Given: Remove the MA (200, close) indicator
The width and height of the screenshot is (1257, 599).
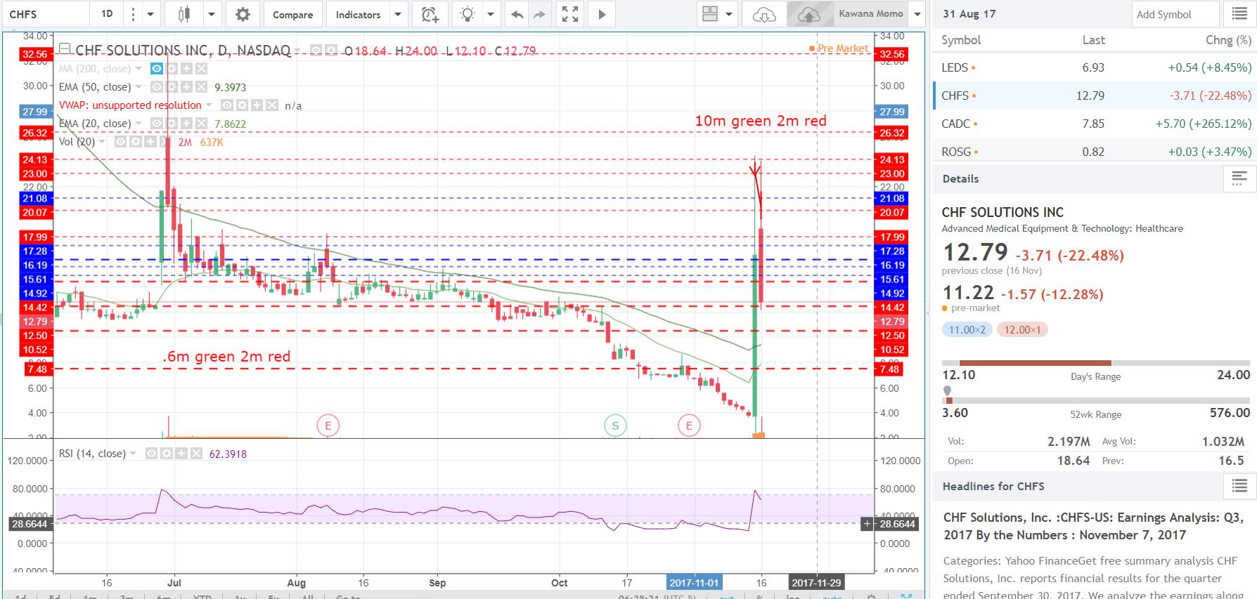Looking at the screenshot, I should pyautogui.click(x=202, y=69).
